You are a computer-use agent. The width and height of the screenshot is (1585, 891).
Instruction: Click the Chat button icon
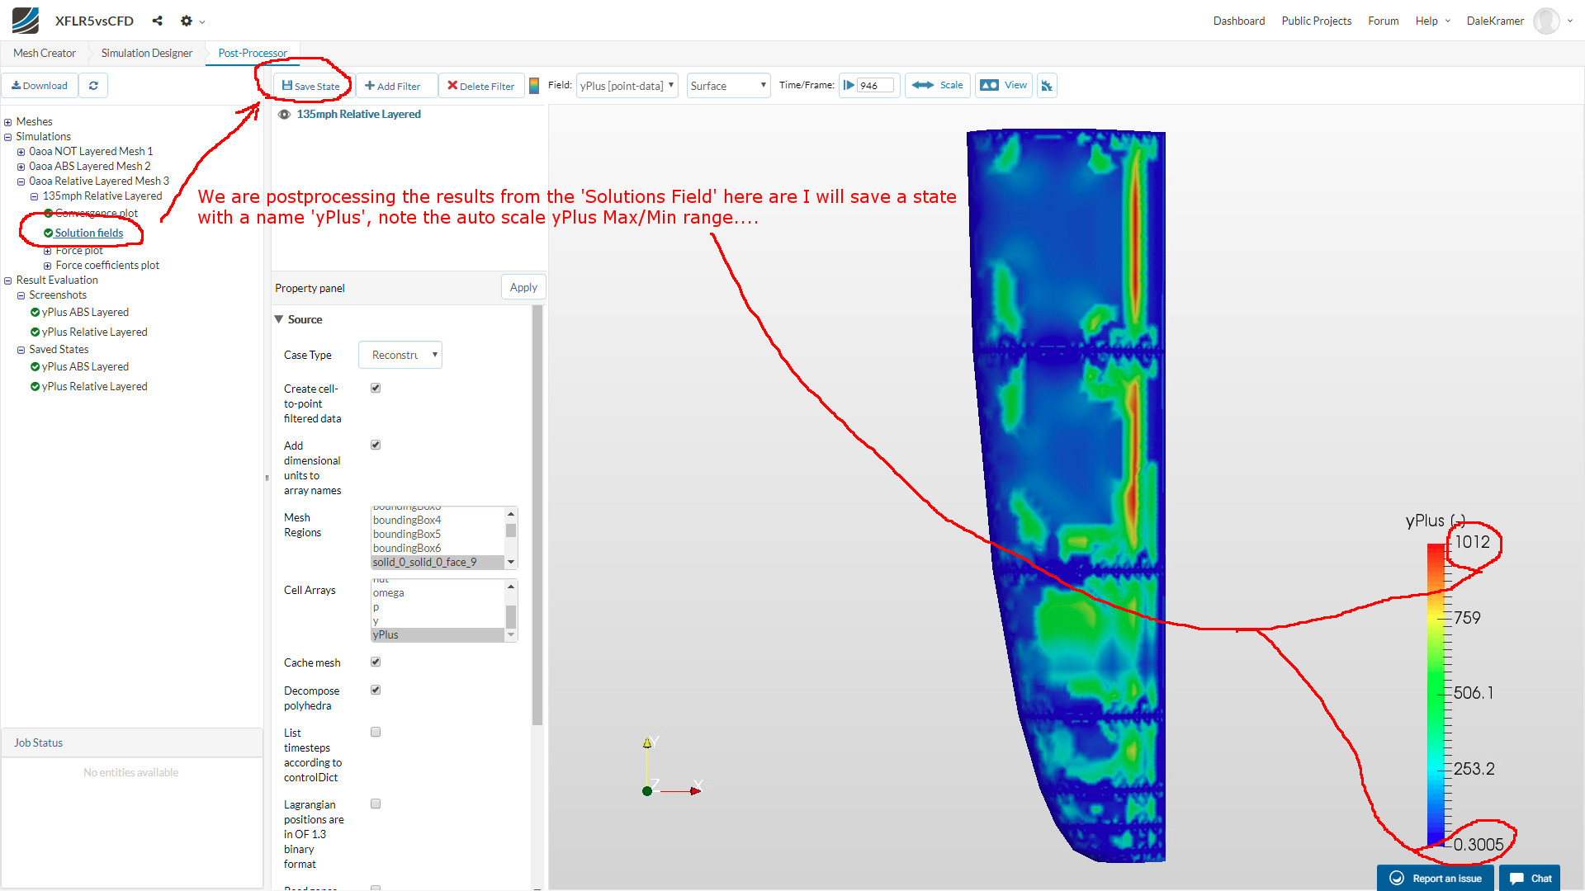[x=1516, y=879]
